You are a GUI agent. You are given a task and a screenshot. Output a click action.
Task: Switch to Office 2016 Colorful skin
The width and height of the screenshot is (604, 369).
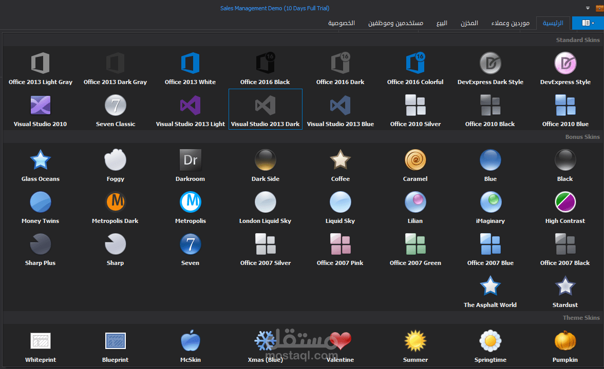tap(415, 69)
